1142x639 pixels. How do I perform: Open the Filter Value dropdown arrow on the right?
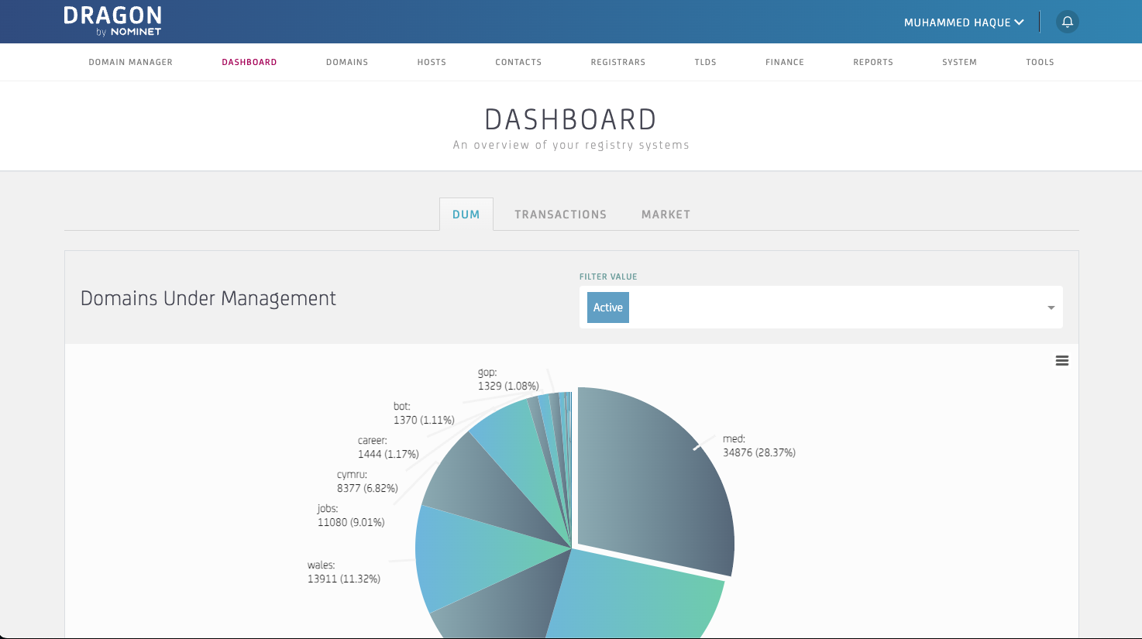(1051, 307)
